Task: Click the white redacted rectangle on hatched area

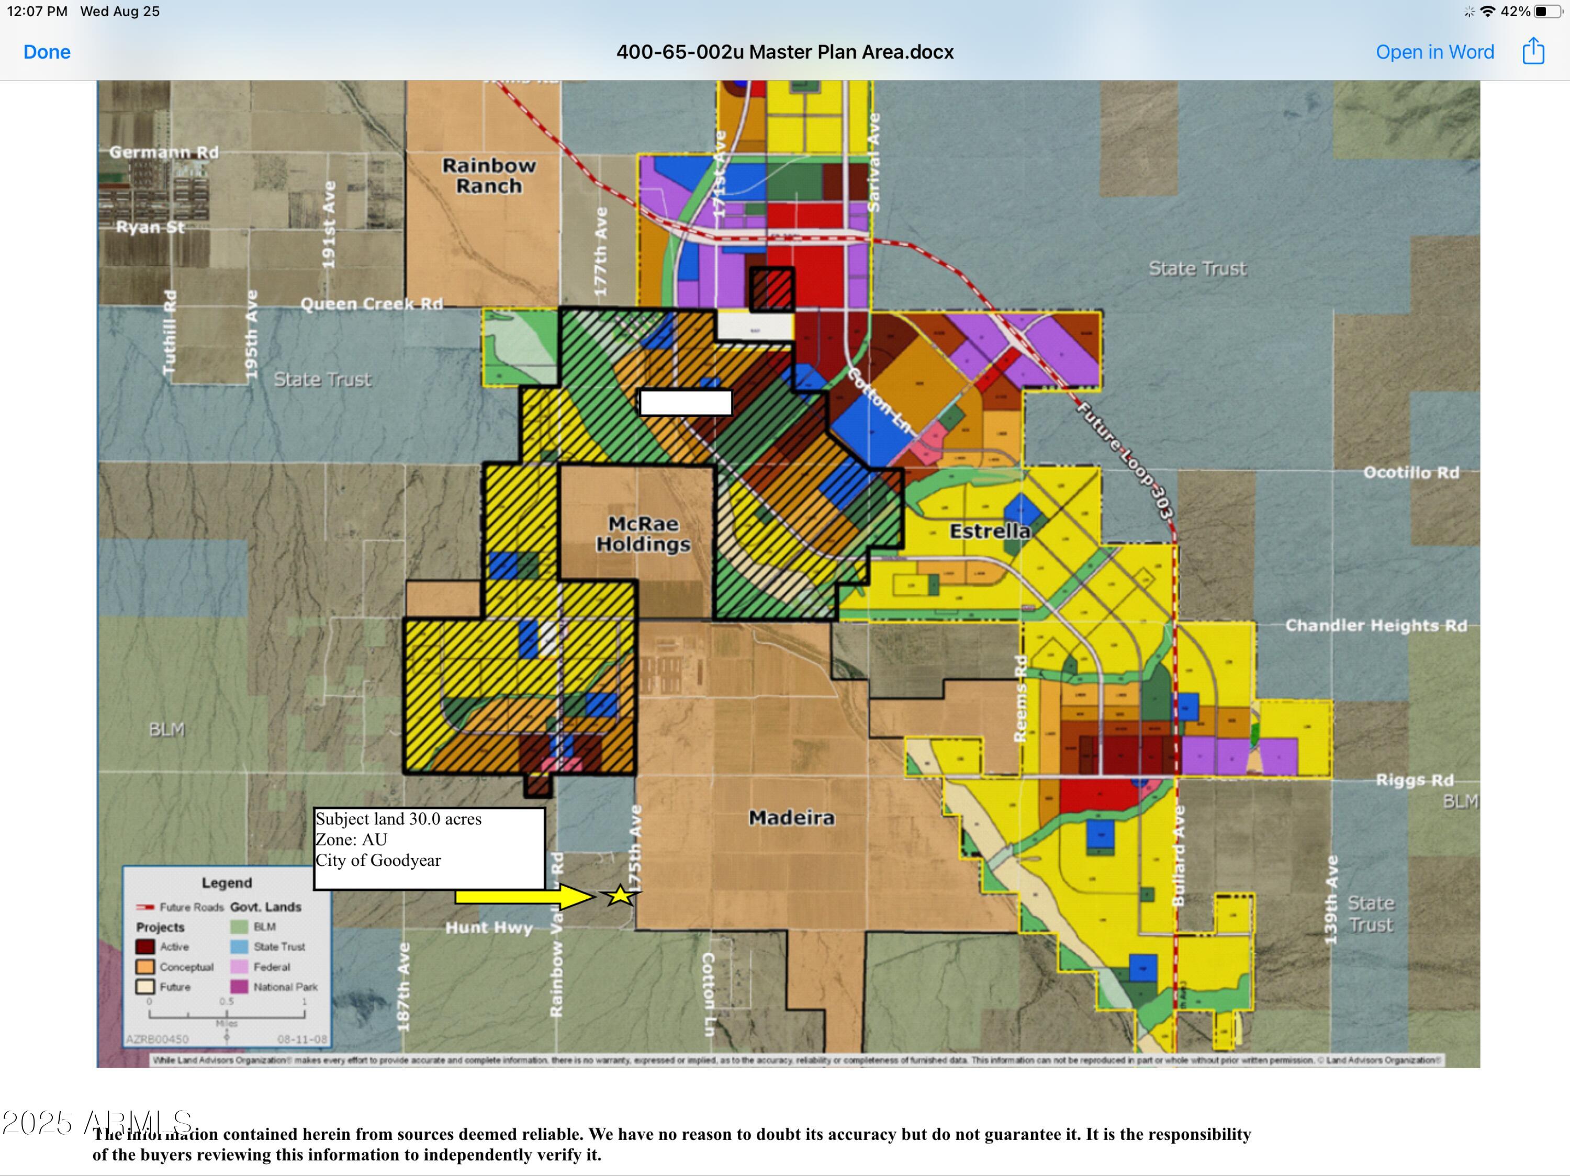Action: coord(685,402)
